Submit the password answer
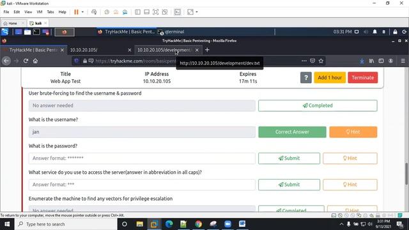 289,158
